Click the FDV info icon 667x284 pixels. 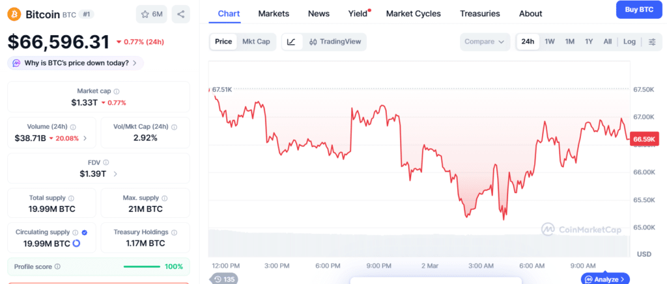(106, 162)
